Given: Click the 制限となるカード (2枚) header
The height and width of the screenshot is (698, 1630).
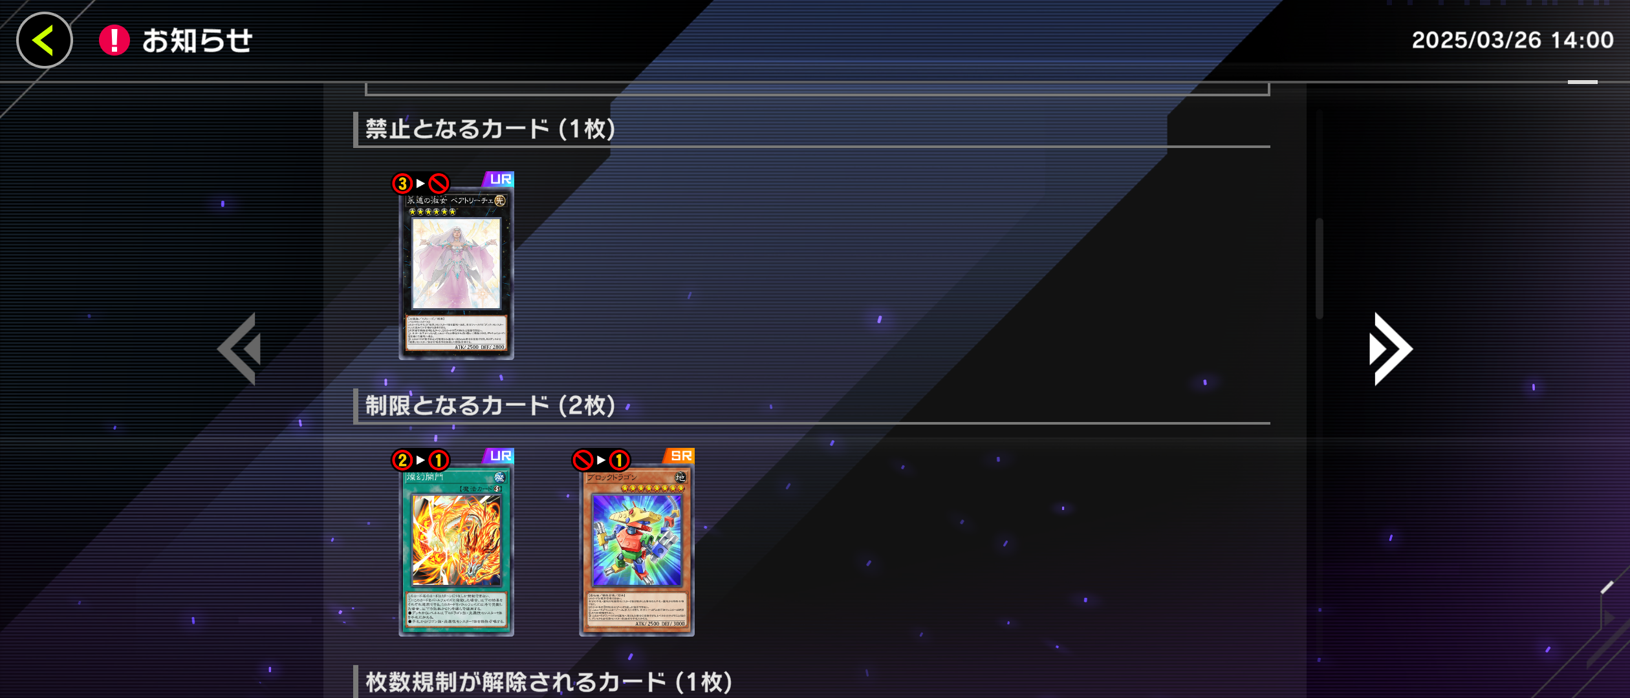Looking at the screenshot, I should (490, 405).
